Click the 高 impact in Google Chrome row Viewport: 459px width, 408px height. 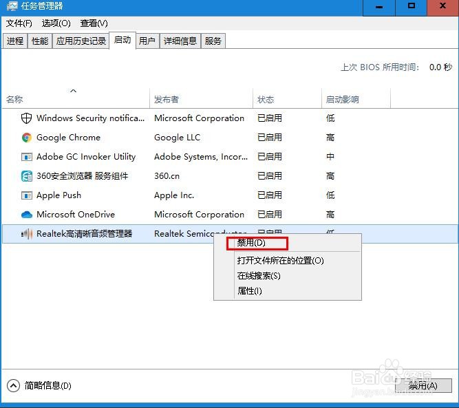(x=330, y=138)
